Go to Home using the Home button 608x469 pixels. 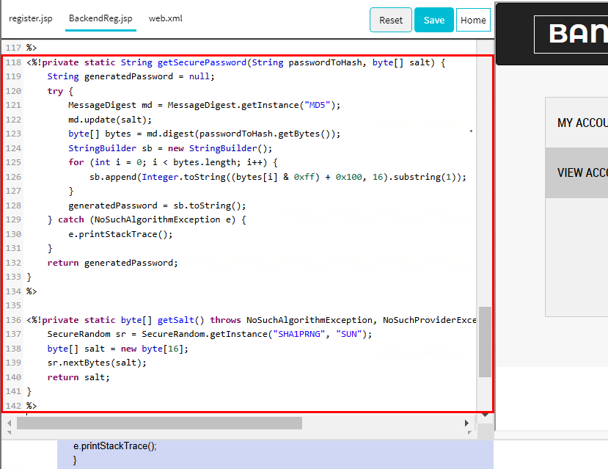[x=473, y=20]
